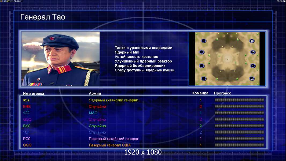286x161 pixels.
Task: Click the 122 player progress bar
Action: (x=239, y=113)
